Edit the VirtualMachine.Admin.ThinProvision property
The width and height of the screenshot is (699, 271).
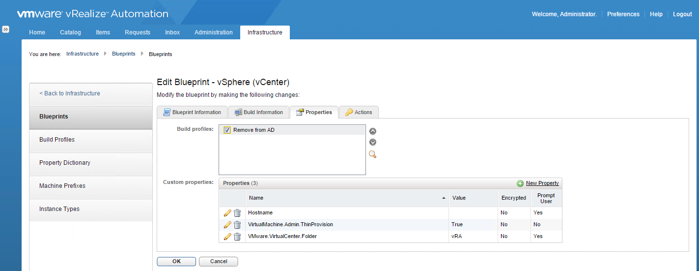tap(227, 225)
